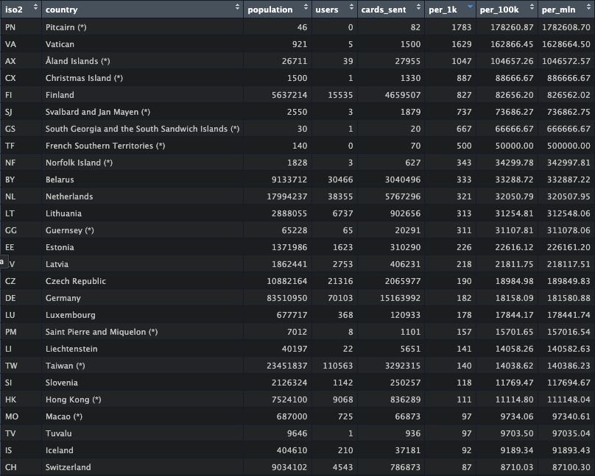Select the Czech Republic country cell

(x=76, y=281)
